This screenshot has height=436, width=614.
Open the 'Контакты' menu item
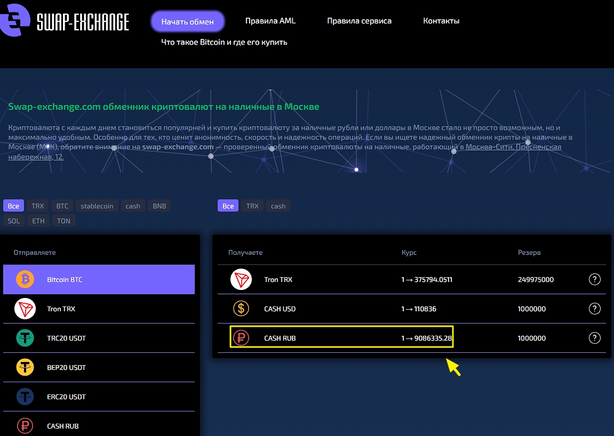pyautogui.click(x=441, y=21)
